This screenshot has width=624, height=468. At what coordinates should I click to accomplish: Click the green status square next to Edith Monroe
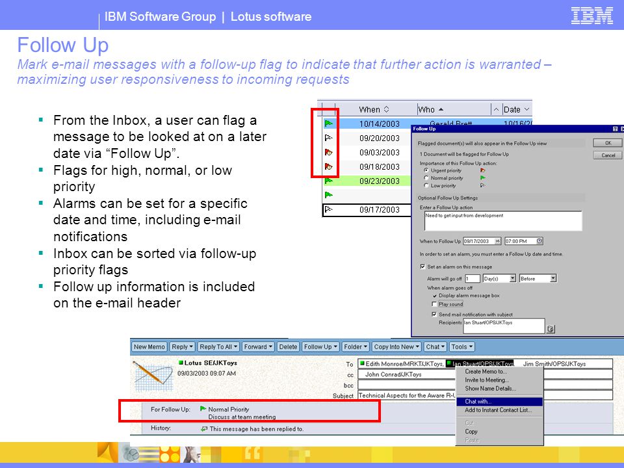coord(362,363)
